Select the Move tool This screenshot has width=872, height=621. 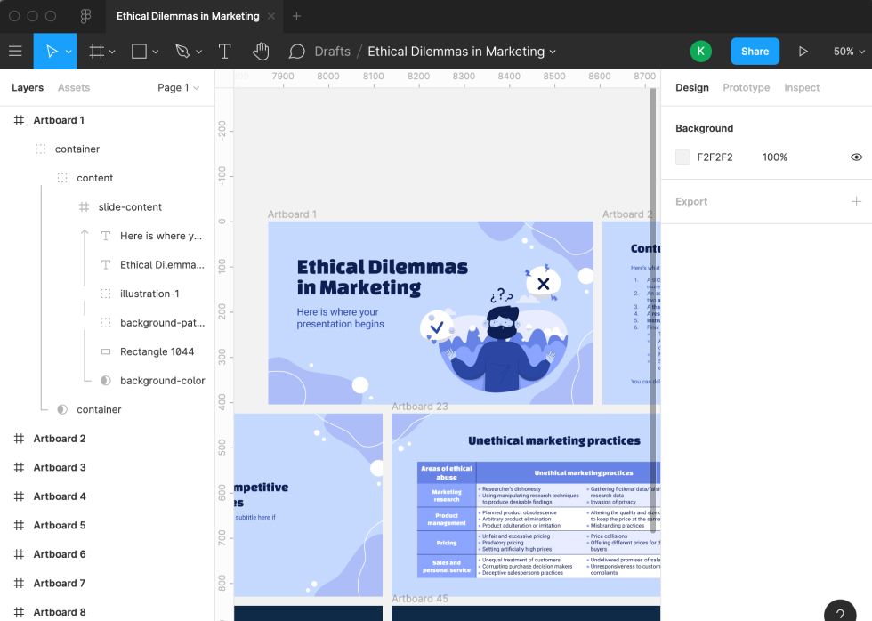point(52,52)
